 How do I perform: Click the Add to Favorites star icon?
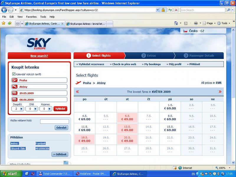point(10,23)
